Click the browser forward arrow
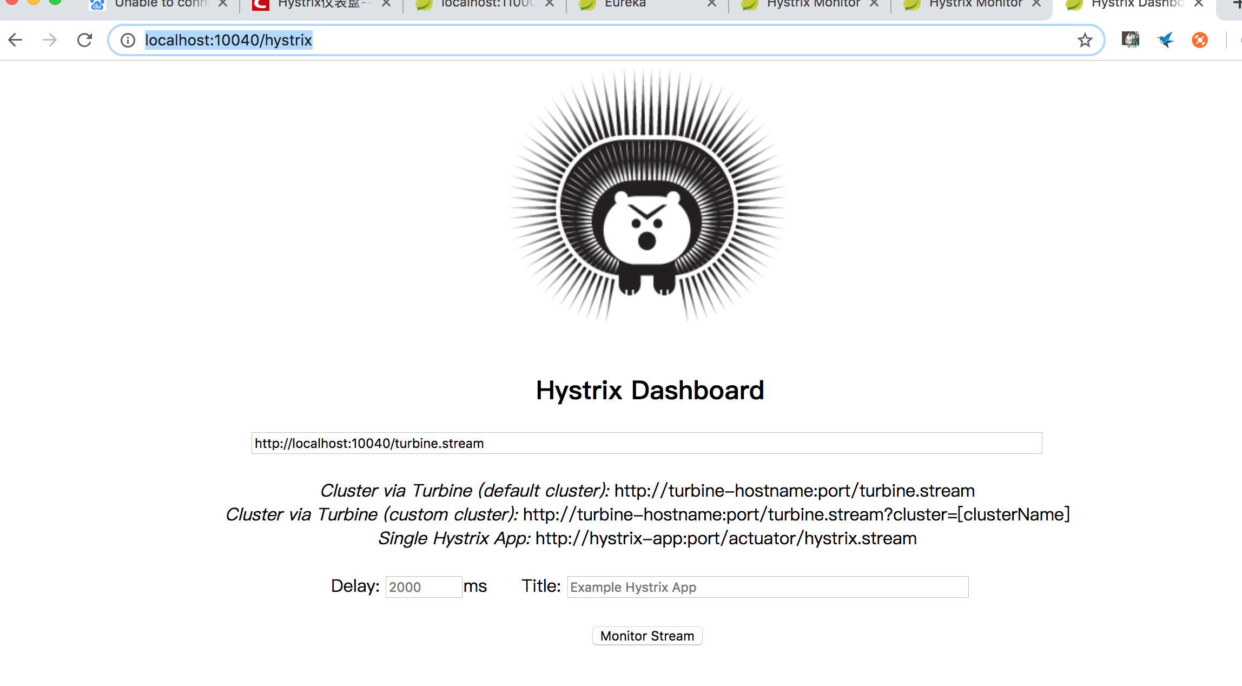1242x686 pixels. tap(50, 40)
